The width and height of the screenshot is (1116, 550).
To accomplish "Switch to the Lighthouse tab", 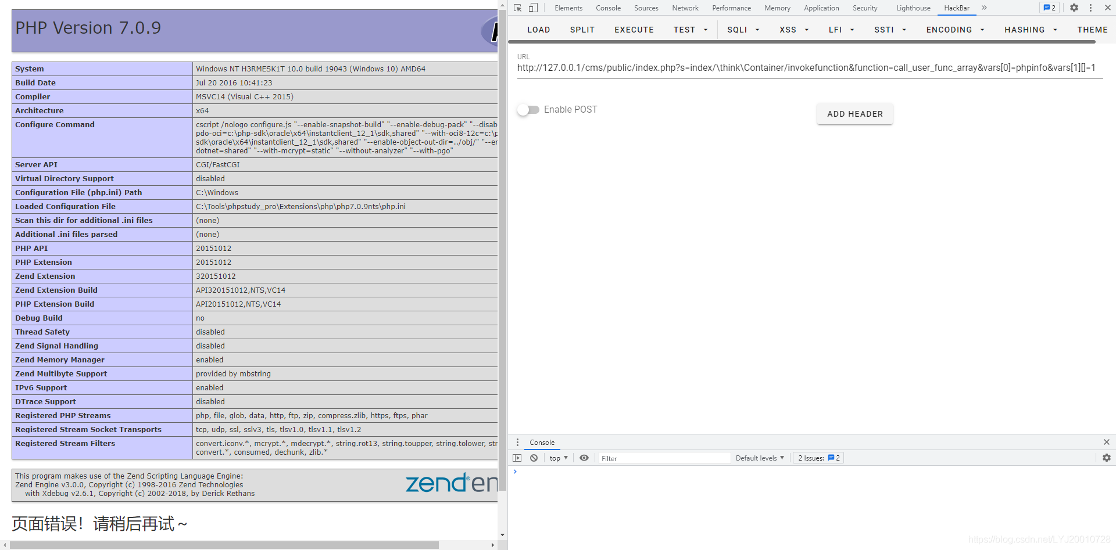I will (913, 8).
